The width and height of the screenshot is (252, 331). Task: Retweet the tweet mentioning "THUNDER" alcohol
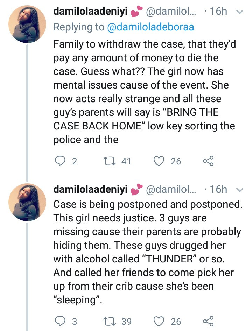108,321
